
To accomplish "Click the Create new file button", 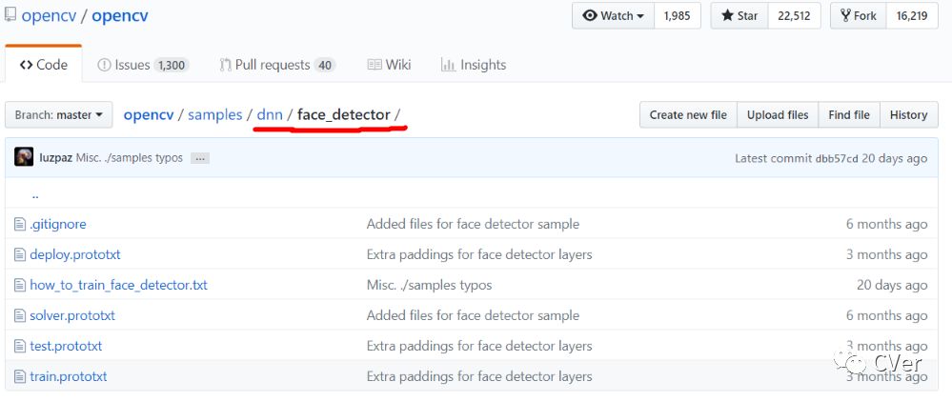I will 688,114.
